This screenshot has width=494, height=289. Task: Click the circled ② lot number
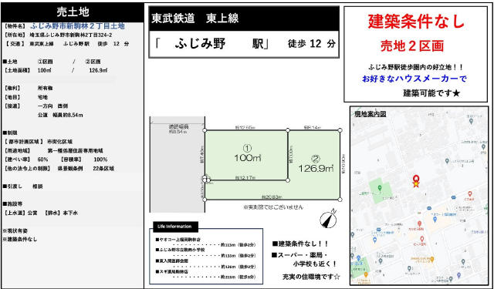click(315, 159)
